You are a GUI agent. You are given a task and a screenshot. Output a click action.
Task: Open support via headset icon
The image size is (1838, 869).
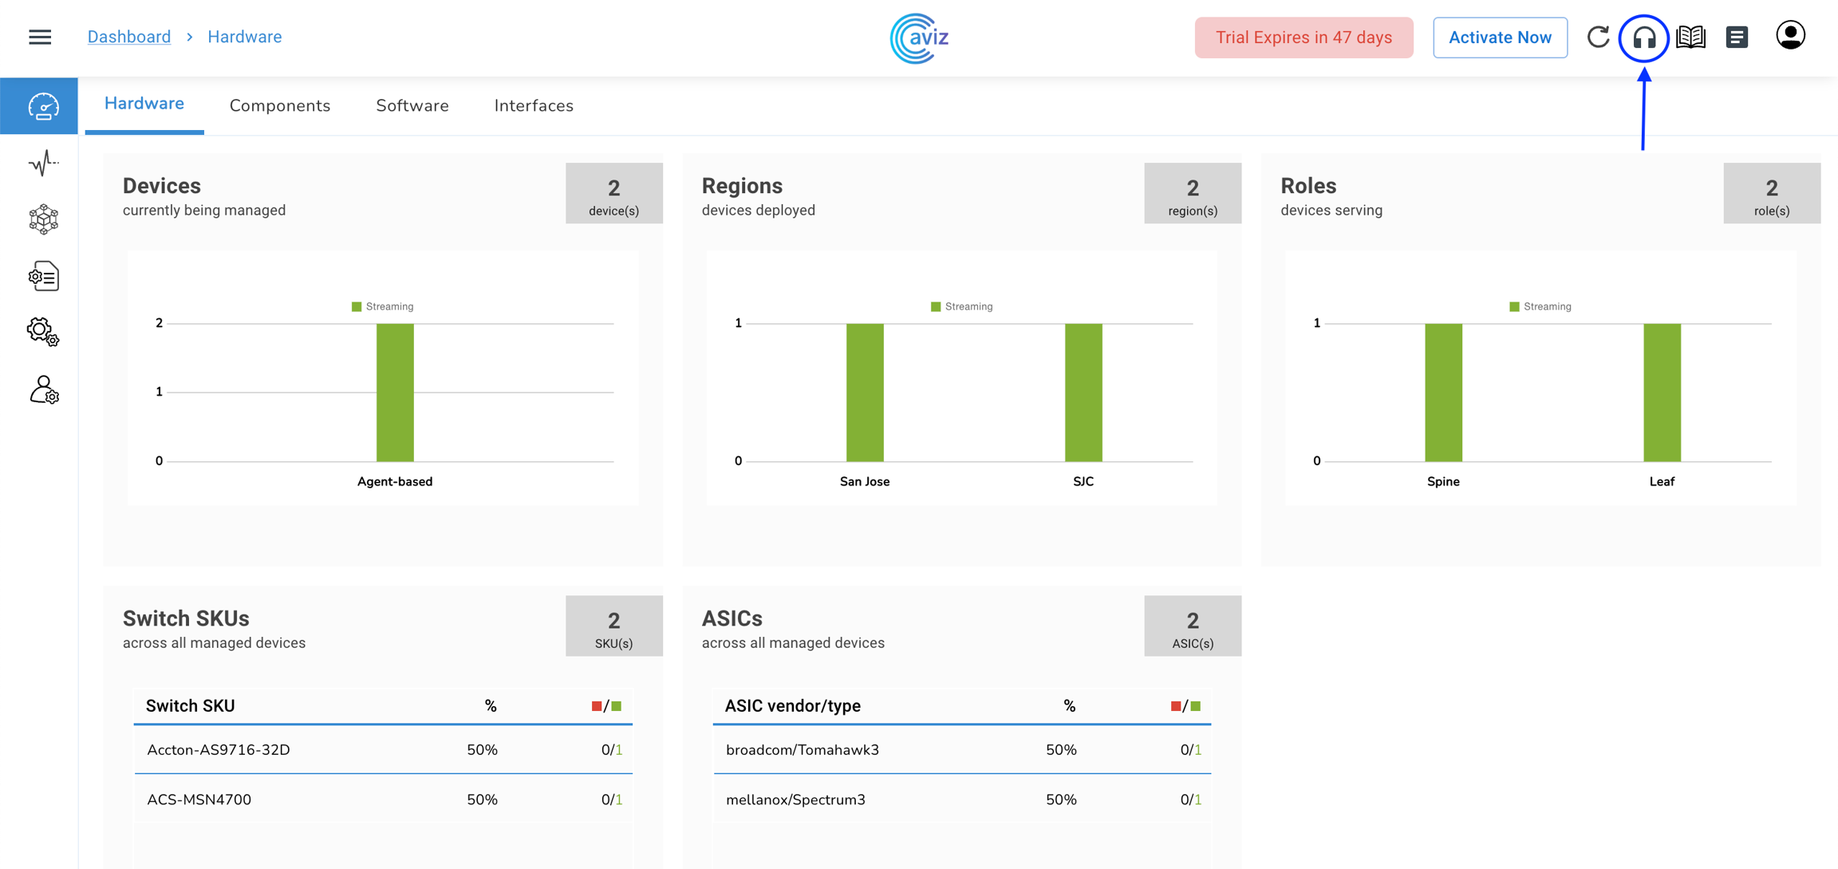1644,38
